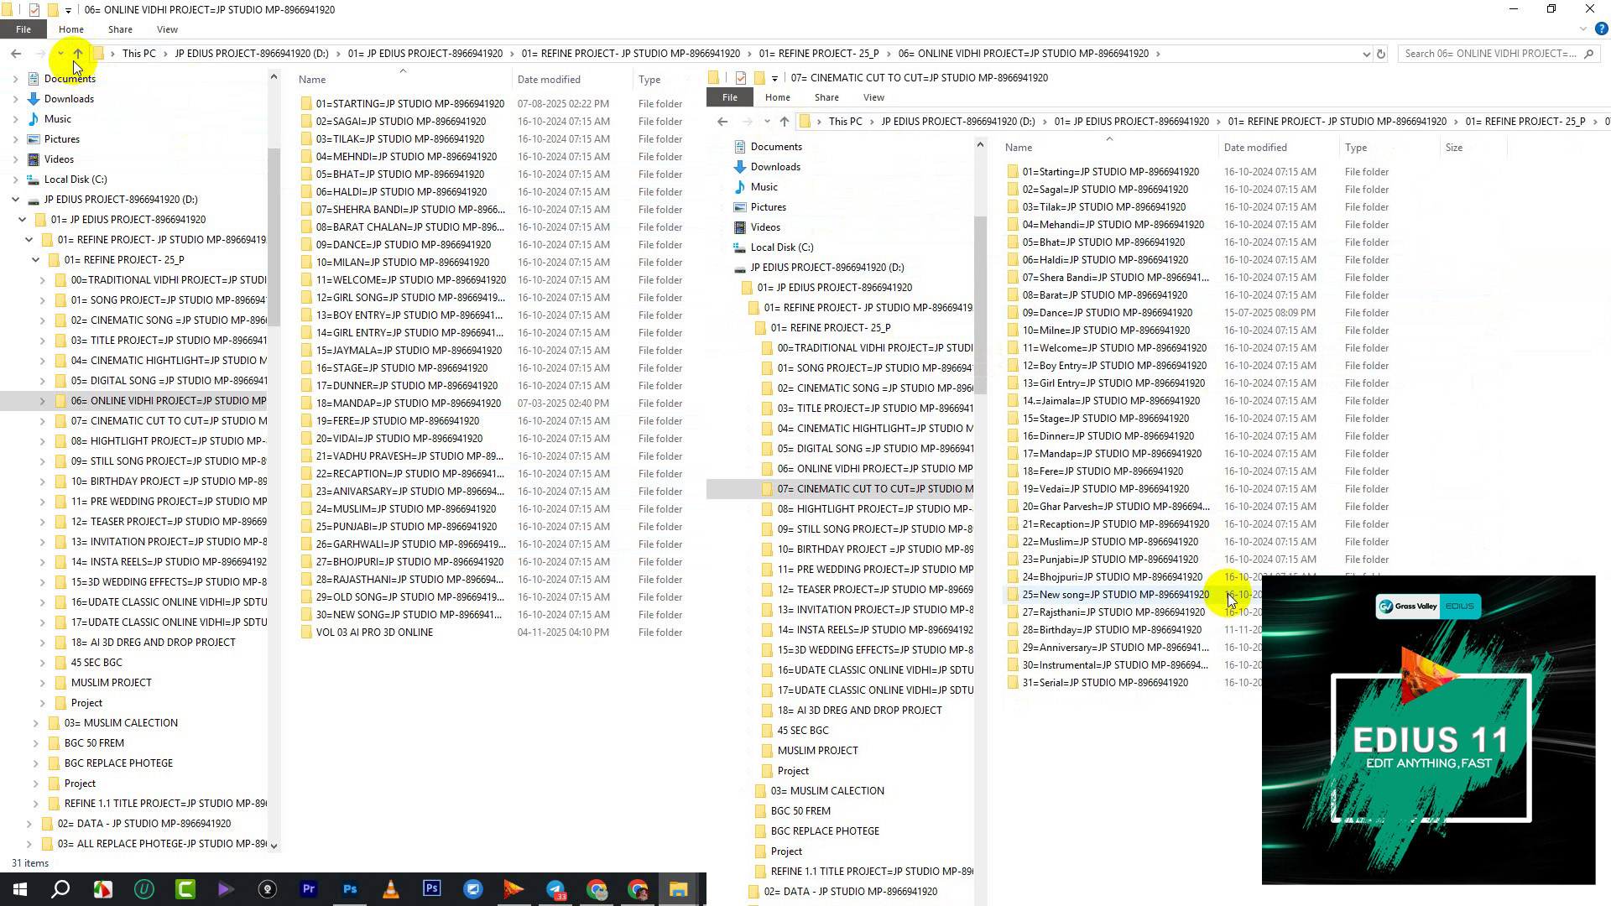
Task: Refresh the left Explorer address bar
Action: point(1381,54)
